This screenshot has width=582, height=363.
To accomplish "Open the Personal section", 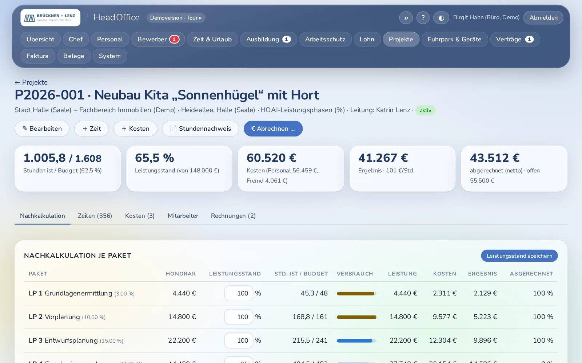I will pyautogui.click(x=110, y=39).
